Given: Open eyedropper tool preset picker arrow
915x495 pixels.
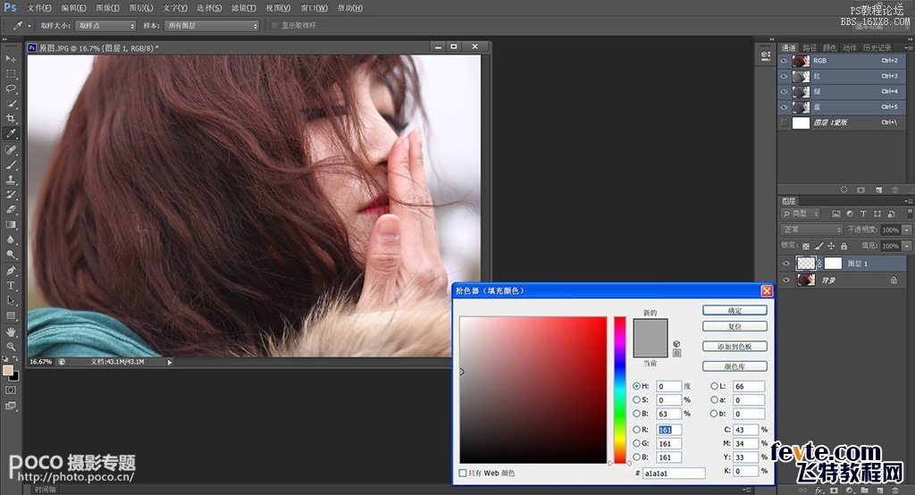Looking at the screenshot, I should point(29,26).
